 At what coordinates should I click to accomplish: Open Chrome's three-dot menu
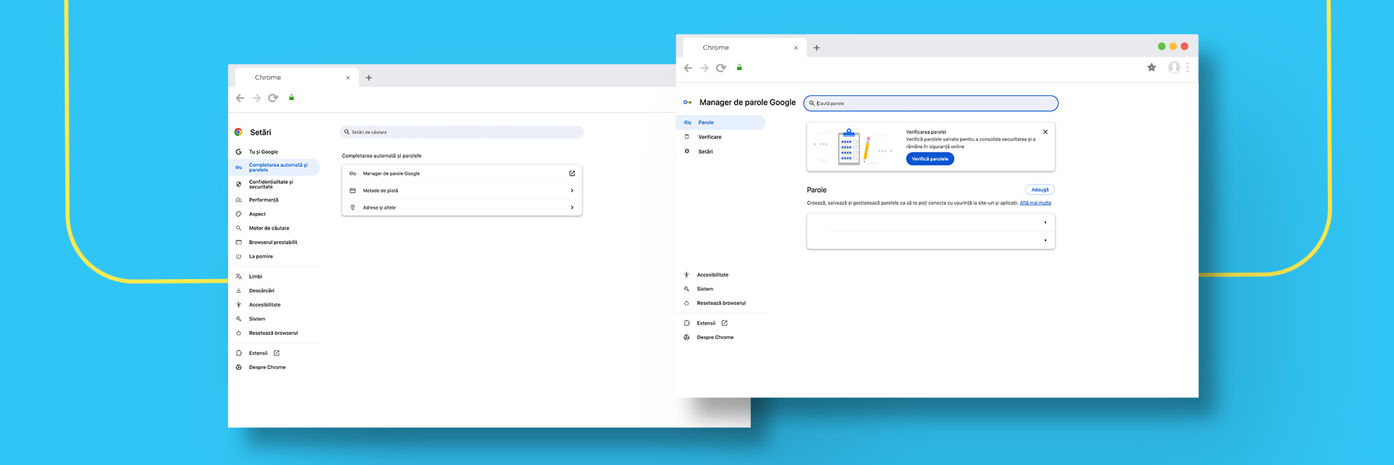pyautogui.click(x=1187, y=67)
